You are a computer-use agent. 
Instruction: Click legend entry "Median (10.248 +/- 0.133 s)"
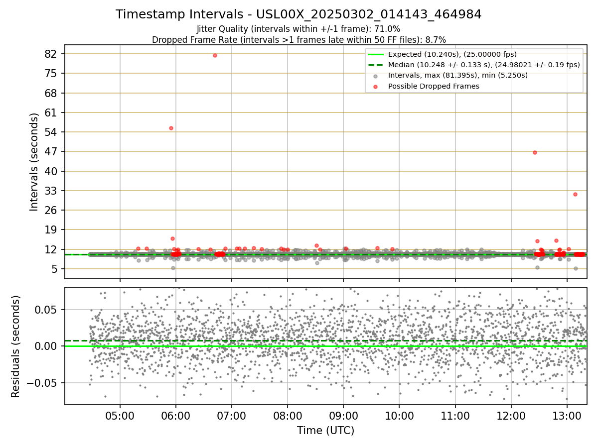[484, 65]
